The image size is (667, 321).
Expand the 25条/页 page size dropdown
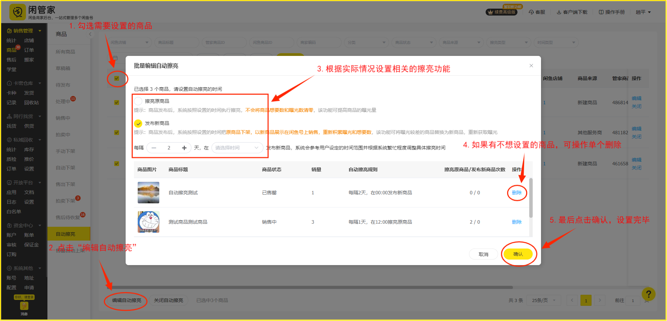tap(543, 300)
